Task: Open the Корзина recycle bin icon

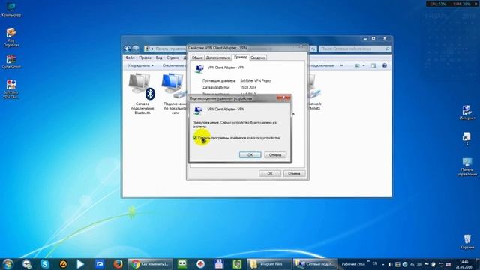Action: (x=467, y=241)
